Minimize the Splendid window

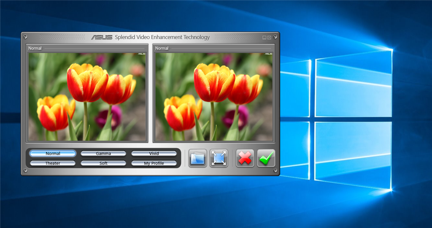click(264, 38)
